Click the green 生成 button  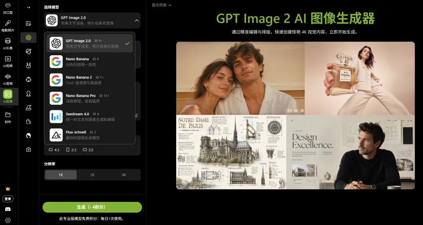click(92, 207)
